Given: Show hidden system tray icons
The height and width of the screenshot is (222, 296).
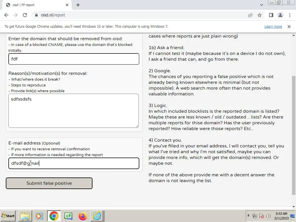Looking at the screenshot, I should (248, 216).
